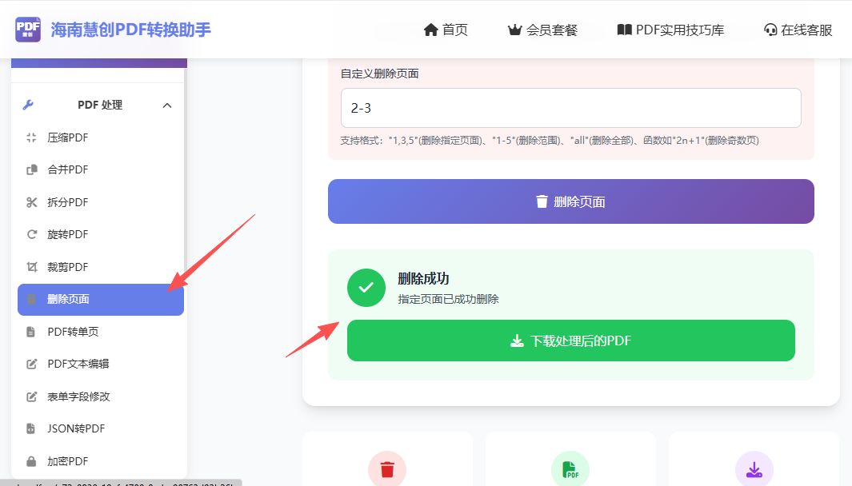Click the compress icon beside 压缩PDF
852x486 pixels.
[x=31, y=138]
